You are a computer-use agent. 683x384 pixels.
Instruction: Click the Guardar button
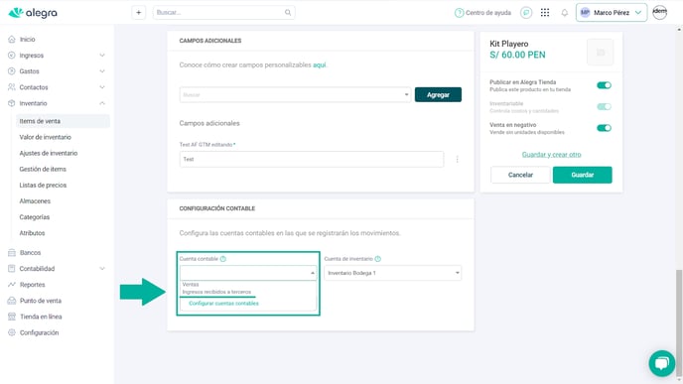click(x=582, y=175)
